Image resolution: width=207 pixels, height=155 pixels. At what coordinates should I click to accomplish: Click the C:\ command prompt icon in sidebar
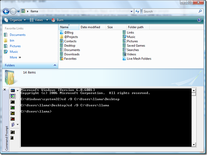point(13,91)
